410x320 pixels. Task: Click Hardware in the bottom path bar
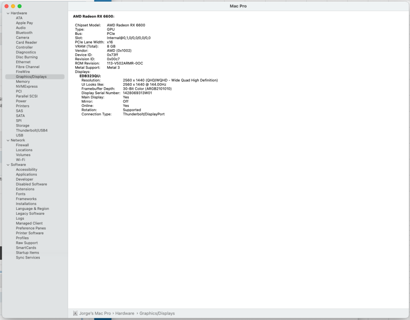pos(125,313)
